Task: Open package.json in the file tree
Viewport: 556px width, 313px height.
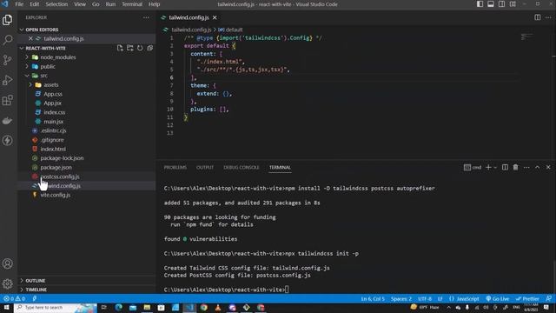Action: (x=56, y=167)
